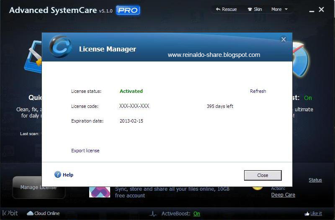
Task: Click the expiration date 2013-02-15
Action: 131,121
